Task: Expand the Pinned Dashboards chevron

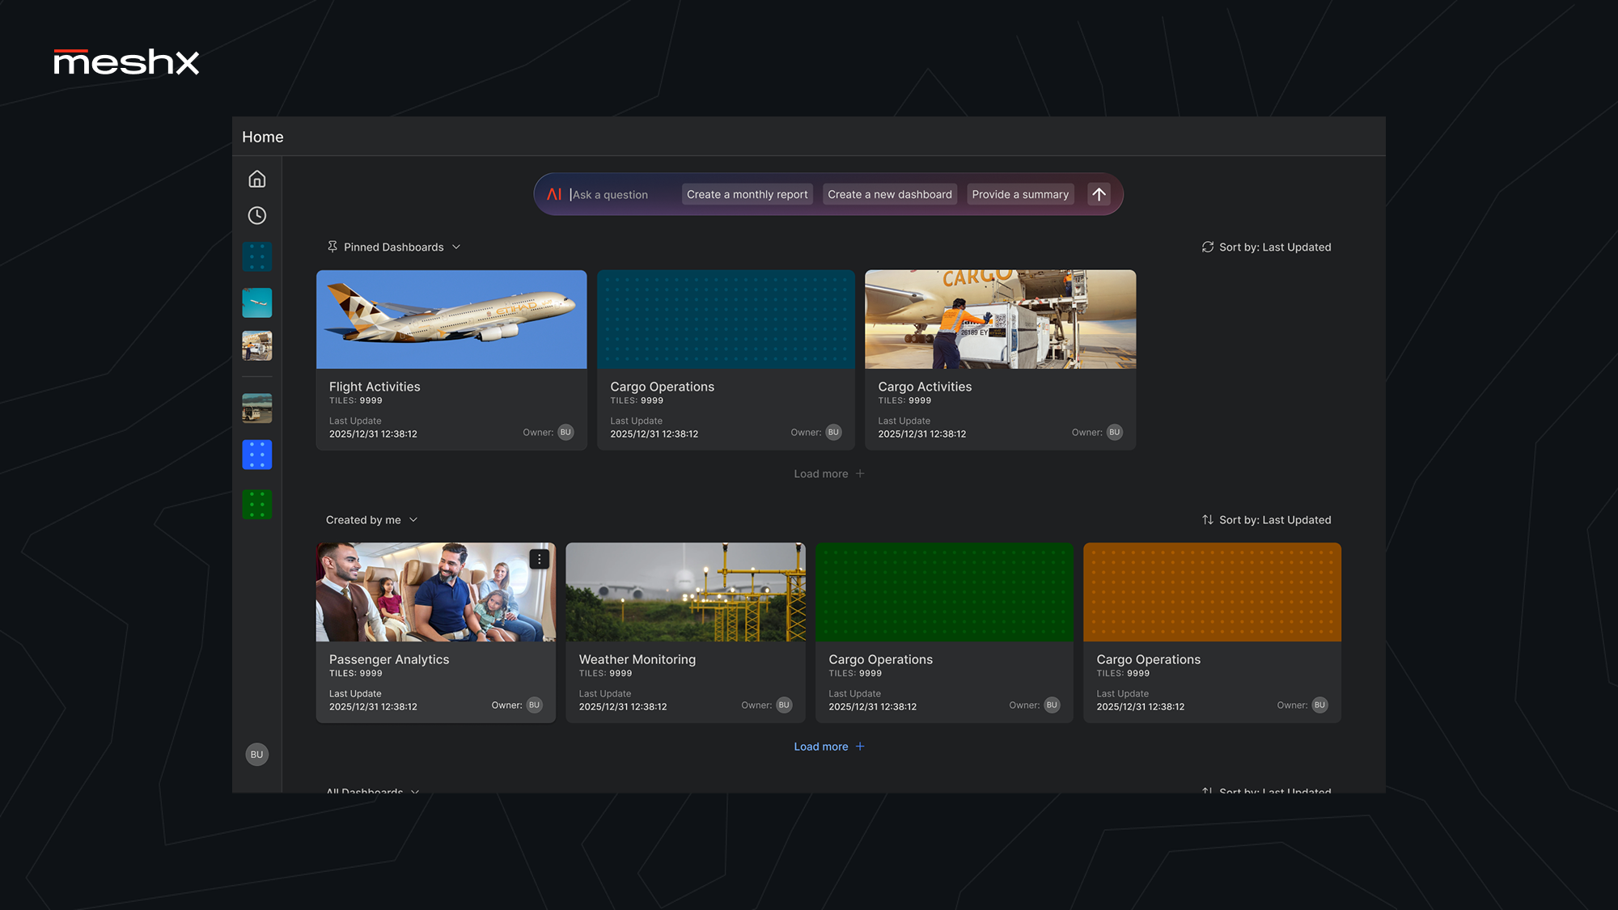Action: coord(456,247)
